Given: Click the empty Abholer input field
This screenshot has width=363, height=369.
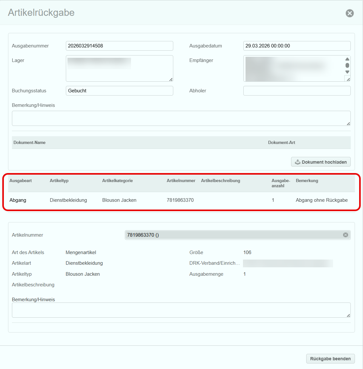Looking at the screenshot, I should [x=297, y=91].
